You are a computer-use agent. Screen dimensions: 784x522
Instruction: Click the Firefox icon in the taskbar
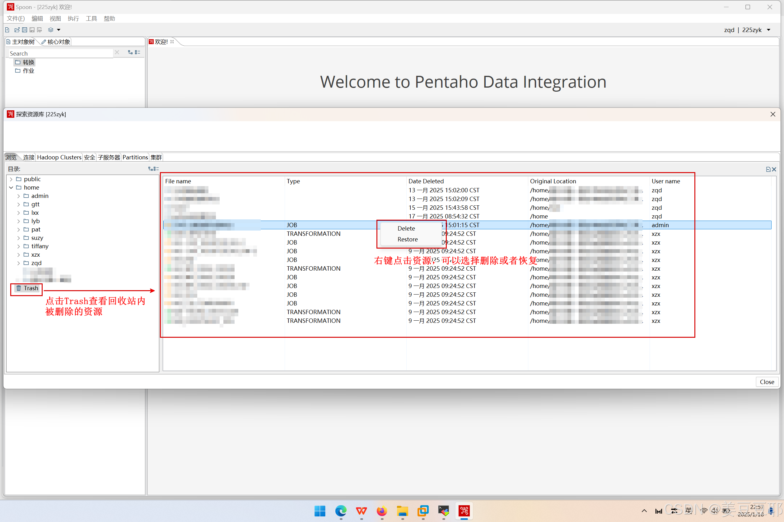(x=382, y=510)
